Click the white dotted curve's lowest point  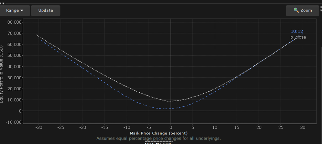coord(169,101)
